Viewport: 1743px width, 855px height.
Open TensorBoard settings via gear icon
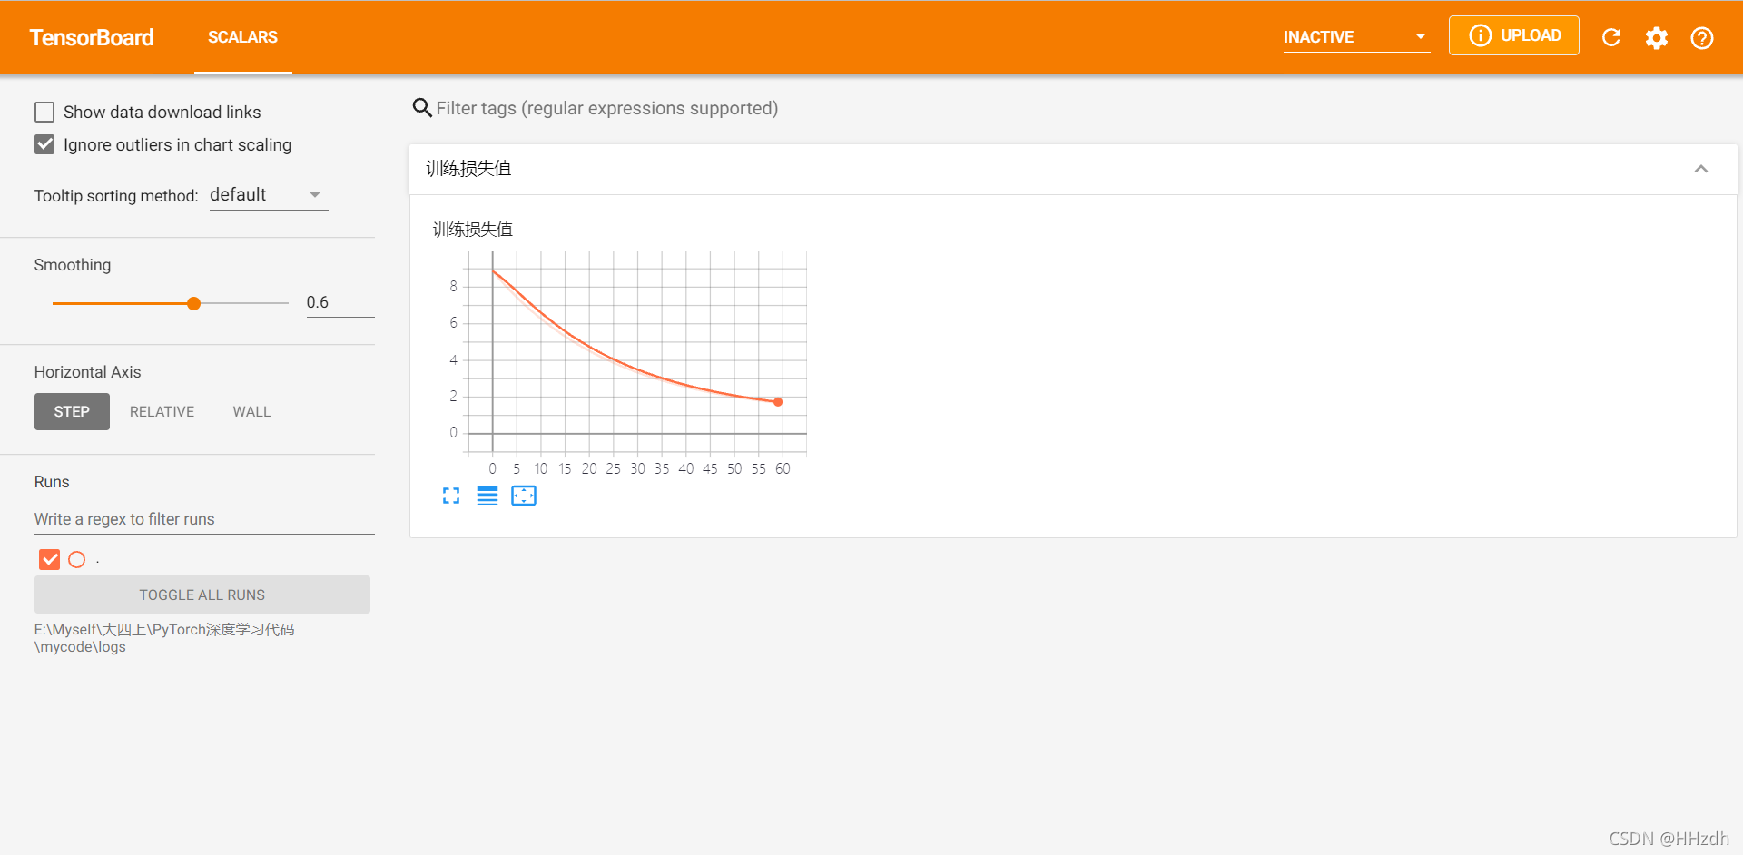[x=1656, y=37]
